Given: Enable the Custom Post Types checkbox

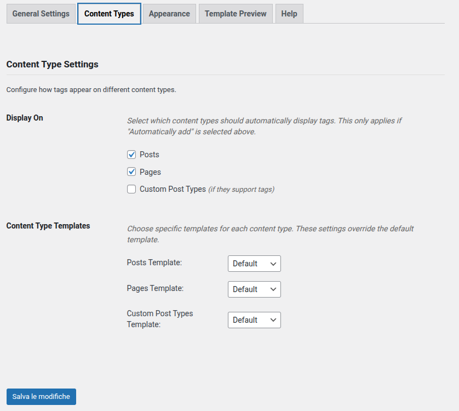Looking at the screenshot, I should 131,189.
